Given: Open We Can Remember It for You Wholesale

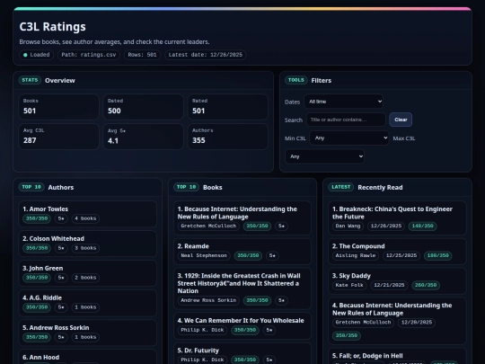Looking at the screenshot, I should click(242, 325).
